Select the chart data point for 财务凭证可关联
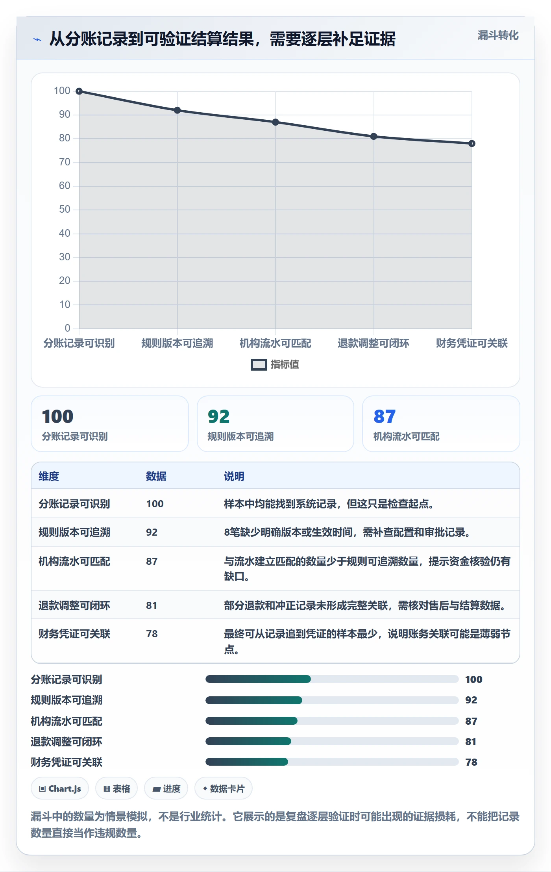The width and height of the screenshot is (551, 872). 472,143
